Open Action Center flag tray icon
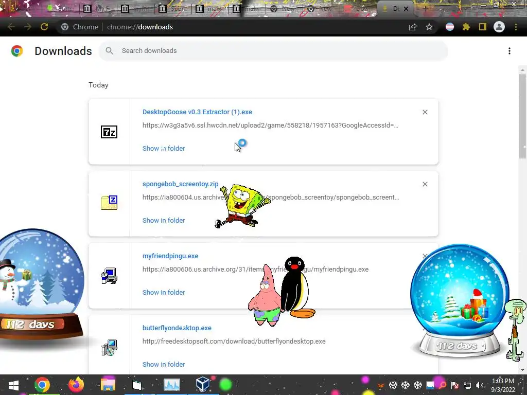 455,385
